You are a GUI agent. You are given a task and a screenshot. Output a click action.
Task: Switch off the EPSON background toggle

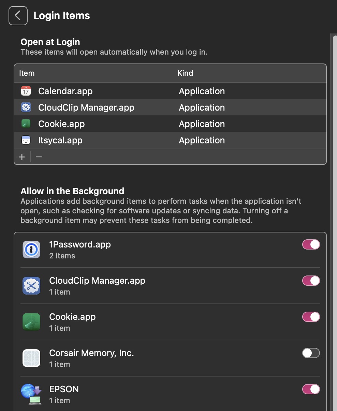(311, 389)
